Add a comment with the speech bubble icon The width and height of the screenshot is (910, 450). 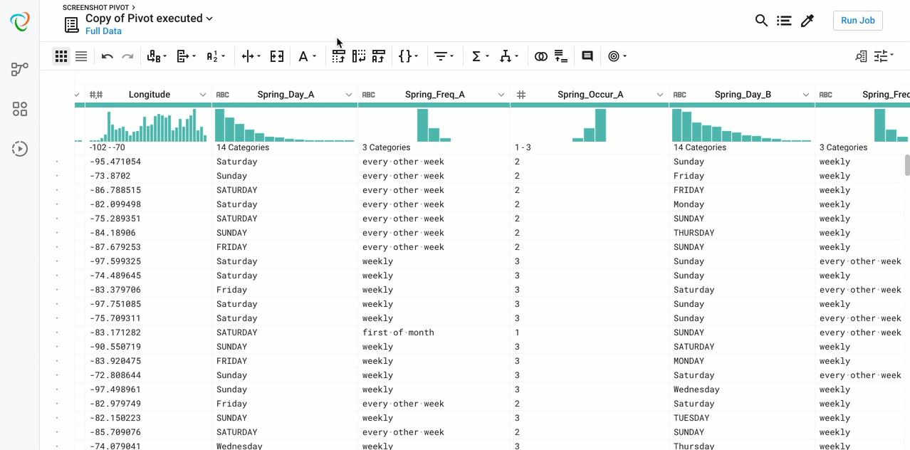coord(587,56)
